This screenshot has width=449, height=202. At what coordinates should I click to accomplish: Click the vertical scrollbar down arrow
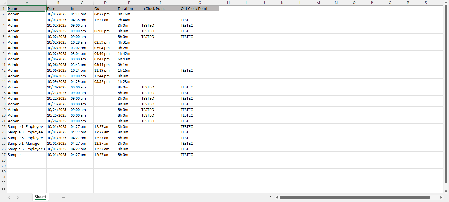click(x=446, y=191)
